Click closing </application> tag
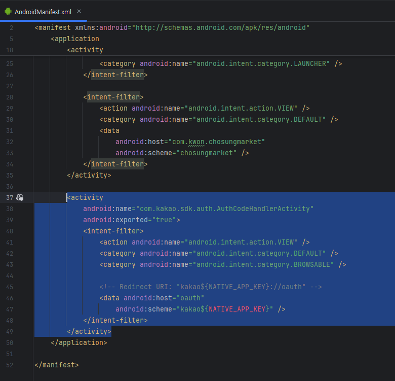Viewport: 395px width, 381px height. tap(79, 342)
